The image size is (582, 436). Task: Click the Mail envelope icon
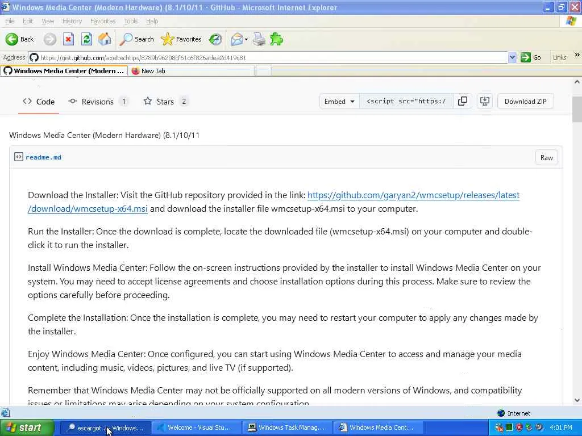click(x=237, y=39)
